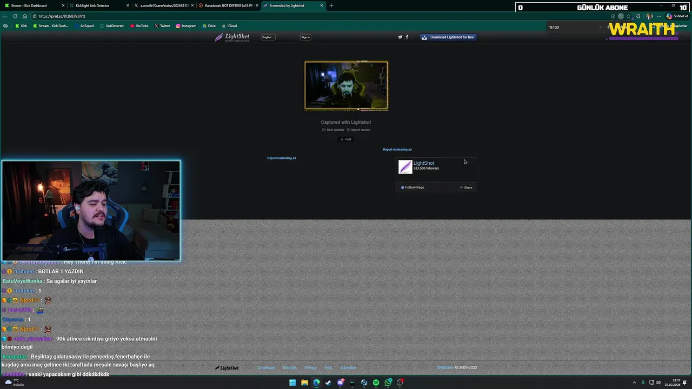The height and width of the screenshot is (389, 692).
Task: Open the footer Tutorials link
Action: click(290, 368)
